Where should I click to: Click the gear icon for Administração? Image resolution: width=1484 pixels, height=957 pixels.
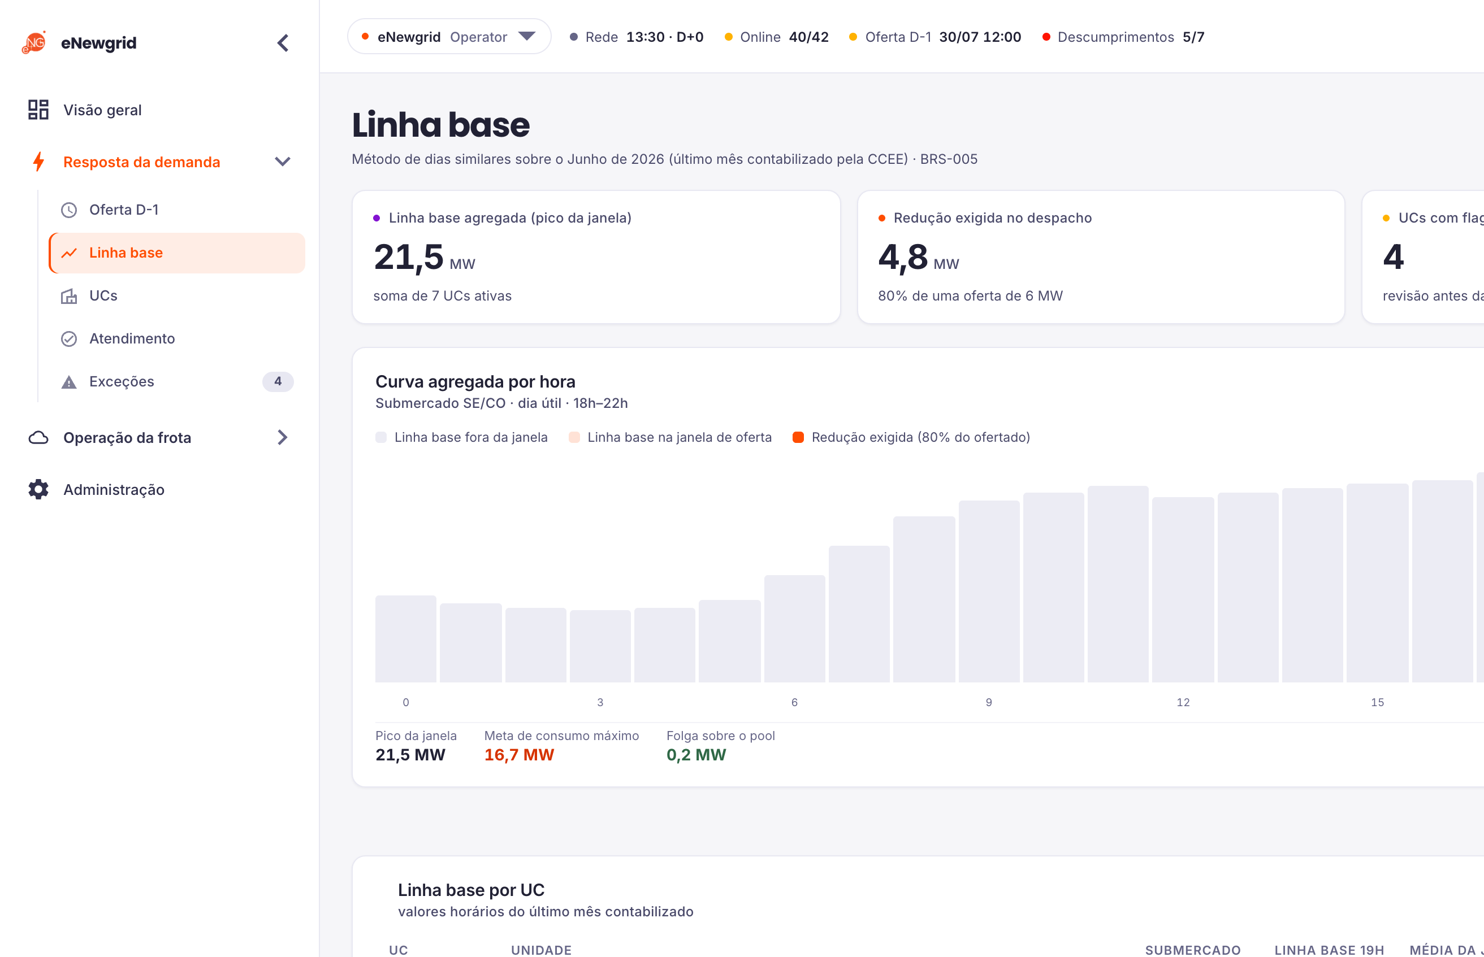(x=38, y=490)
